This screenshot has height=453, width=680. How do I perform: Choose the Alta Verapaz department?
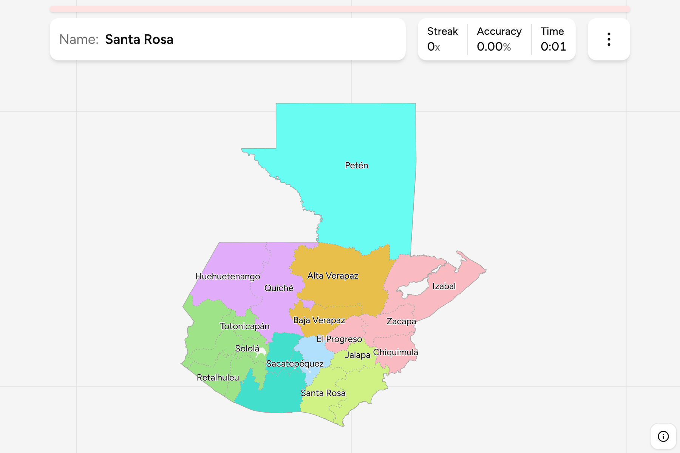coord(333,276)
